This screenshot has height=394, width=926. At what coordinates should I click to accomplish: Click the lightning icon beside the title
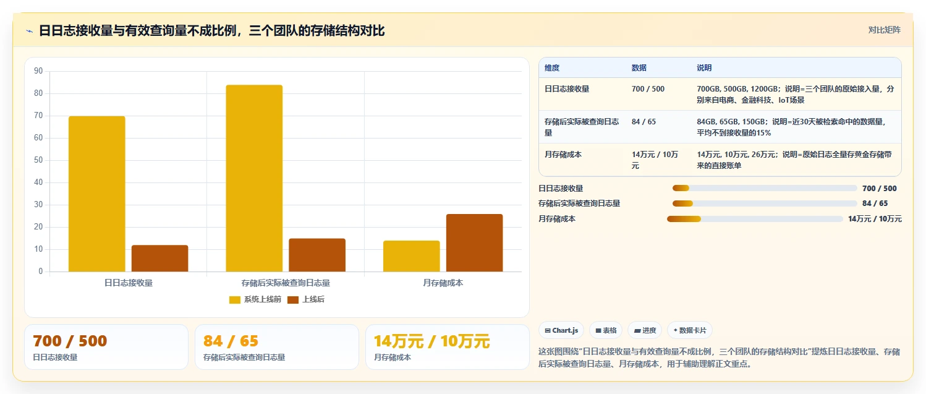pyautogui.click(x=30, y=31)
